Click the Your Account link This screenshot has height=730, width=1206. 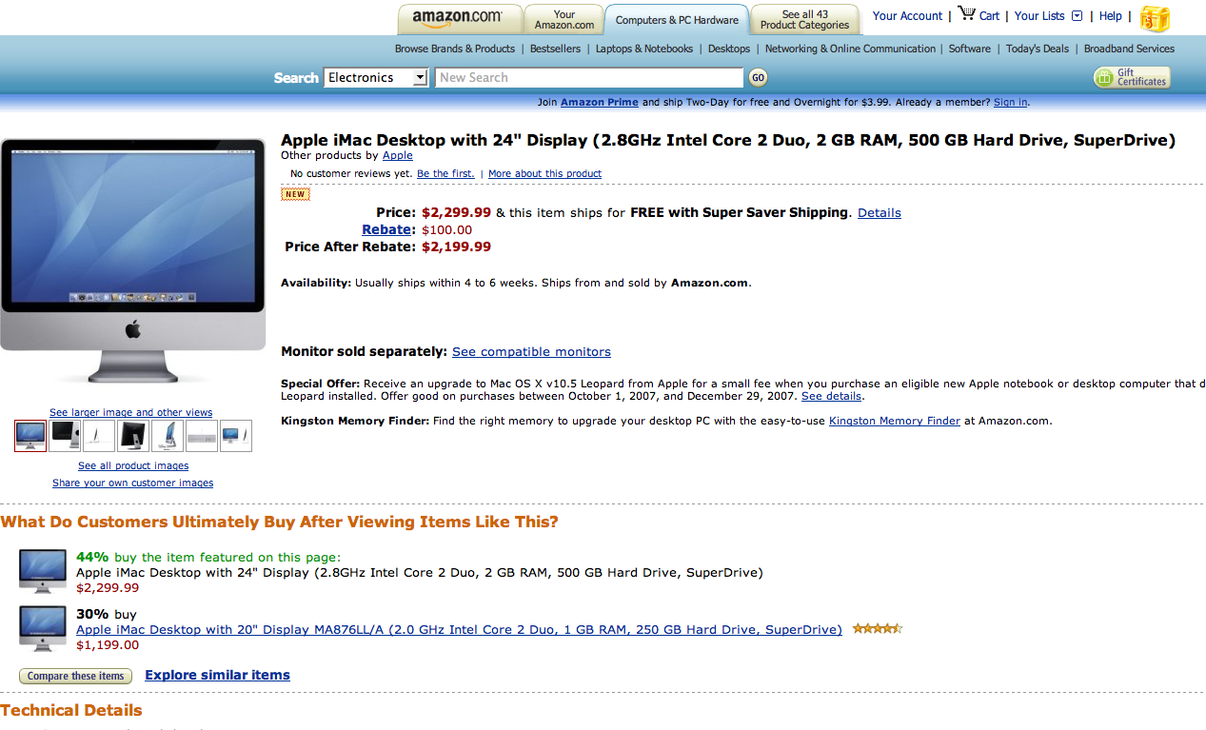click(907, 15)
